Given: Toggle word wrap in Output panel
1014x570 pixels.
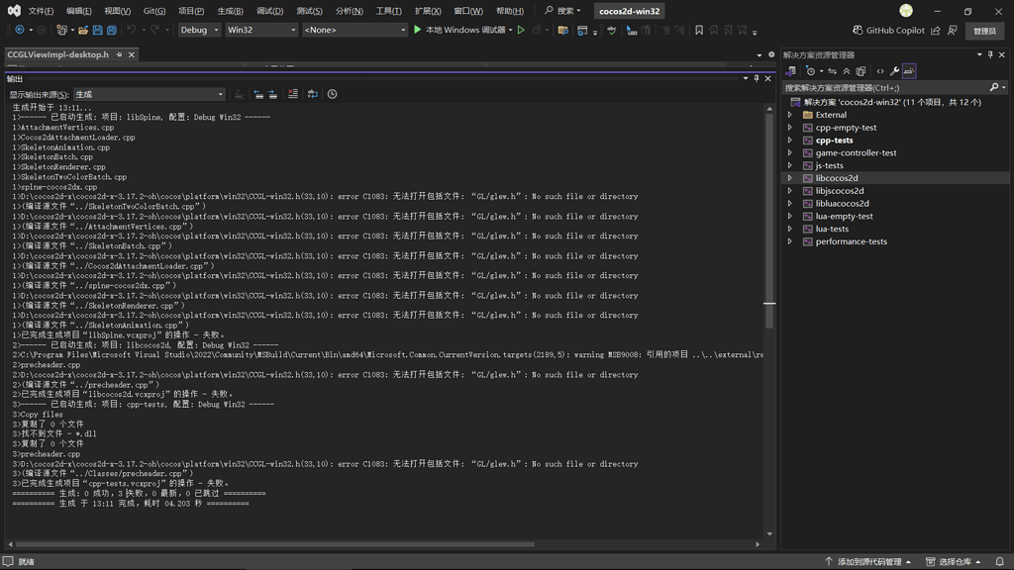Looking at the screenshot, I should coord(312,94).
